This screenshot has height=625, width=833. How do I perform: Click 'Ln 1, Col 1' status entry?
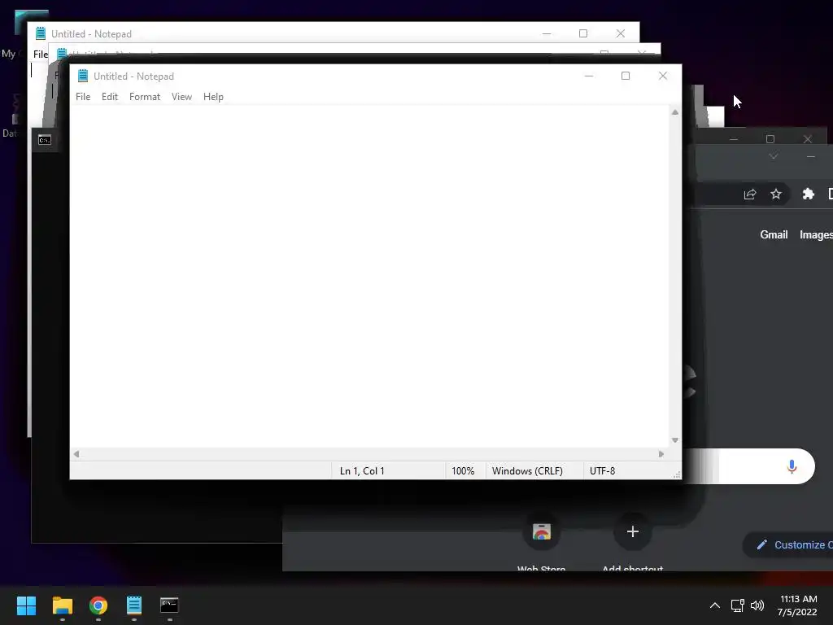(x=362, y=471)
